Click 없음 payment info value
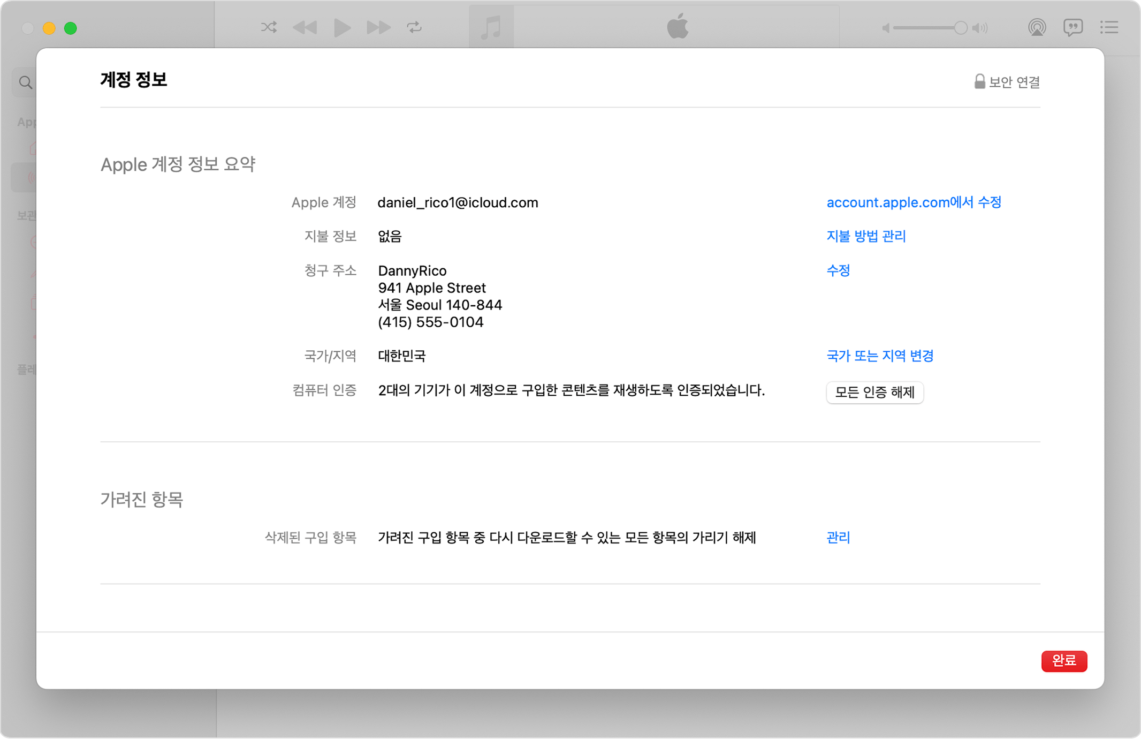 tap(390, 236)
